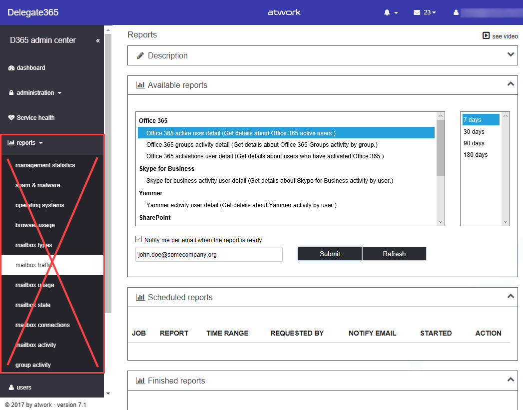523x410 pixels.
Task: Collapse the Available reports panel
Action: click(511, 84)
